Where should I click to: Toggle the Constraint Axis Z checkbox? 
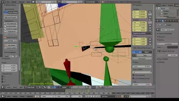tap(2, 82)
